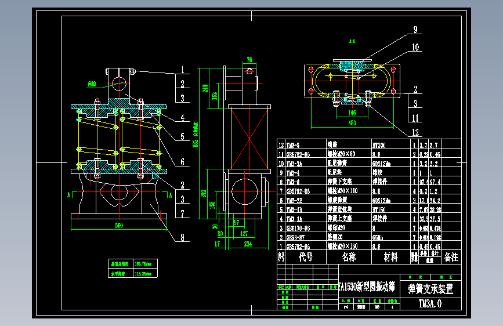
Task: Select the 材料 column header
Action: pyautogui.click(x=390, y=257)
